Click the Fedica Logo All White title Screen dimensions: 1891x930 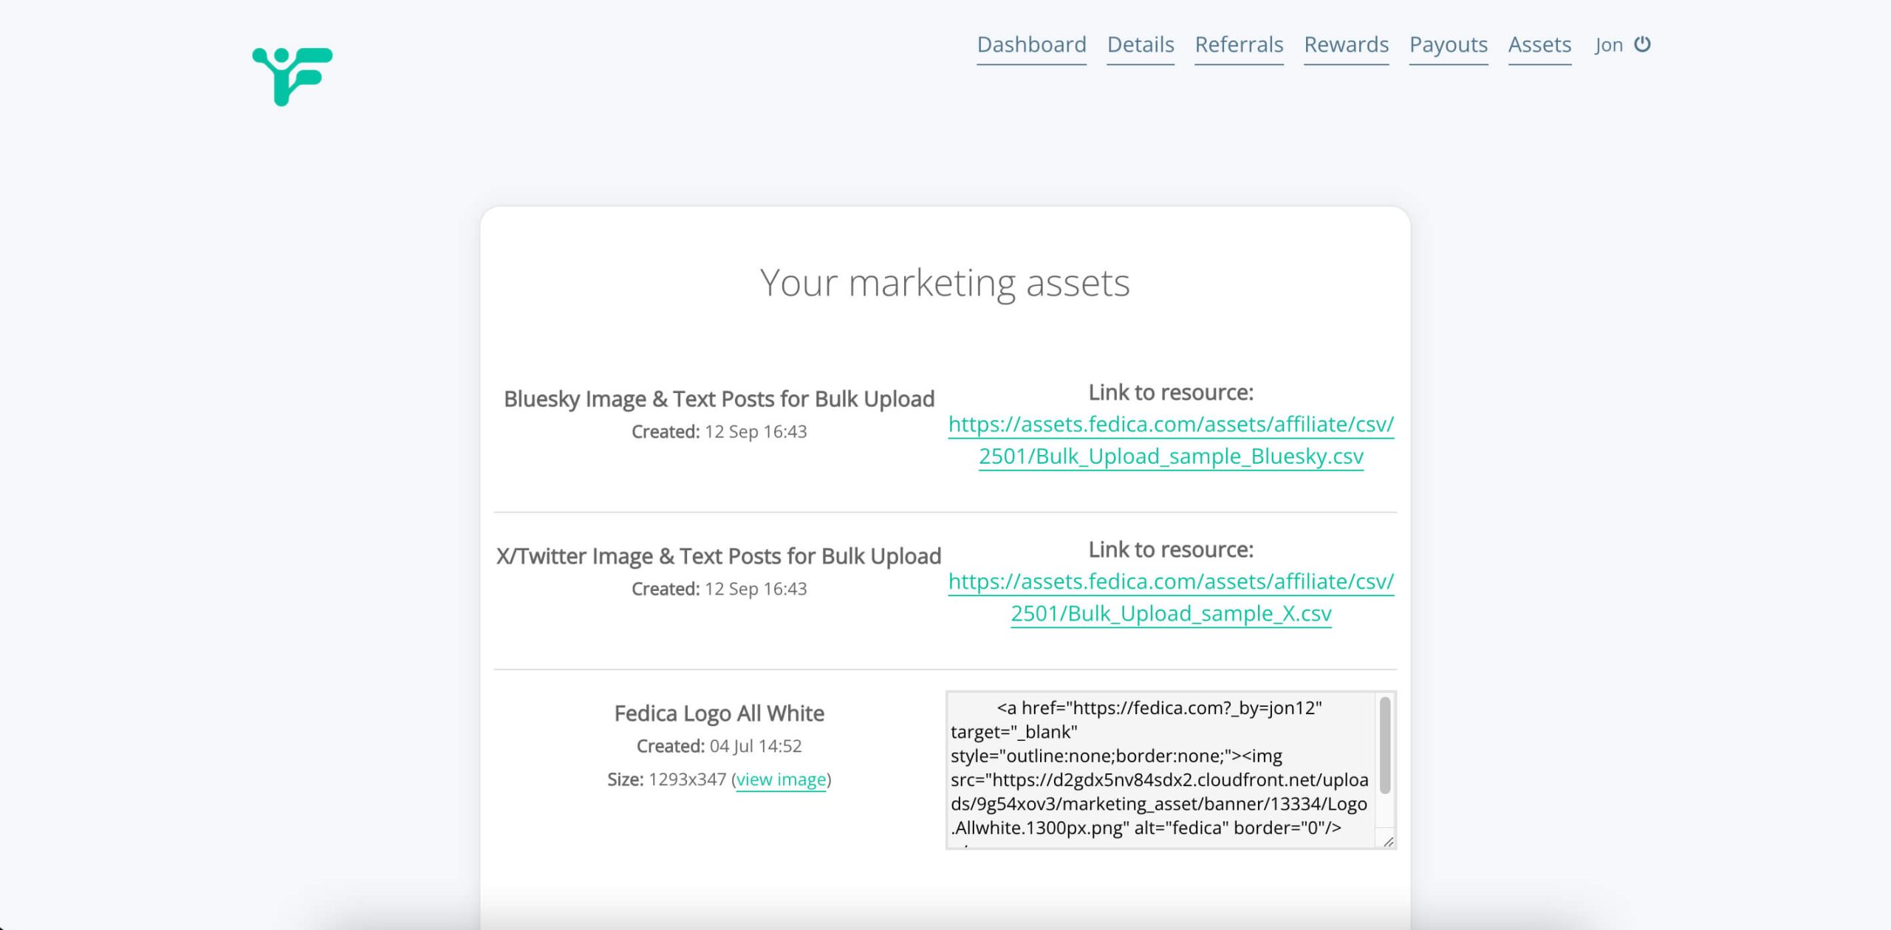[719, 714]
